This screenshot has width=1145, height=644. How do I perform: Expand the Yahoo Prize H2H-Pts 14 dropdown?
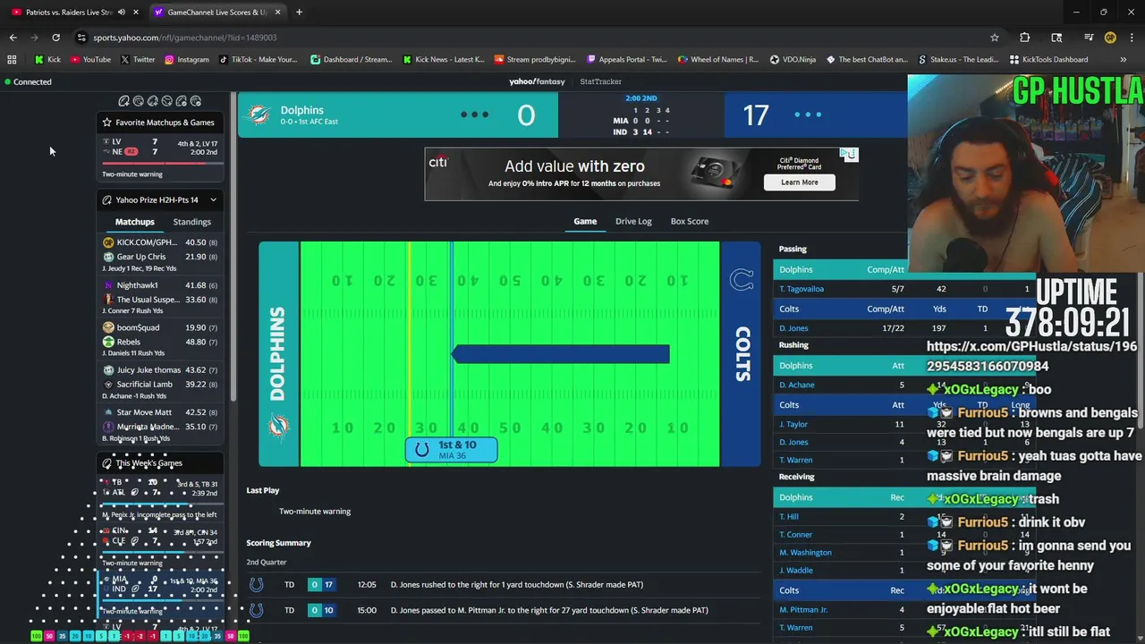click(213, 200)
